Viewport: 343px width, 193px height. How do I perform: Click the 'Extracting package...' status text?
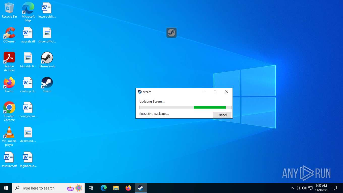pyautogui.click(x=154, y=114)
